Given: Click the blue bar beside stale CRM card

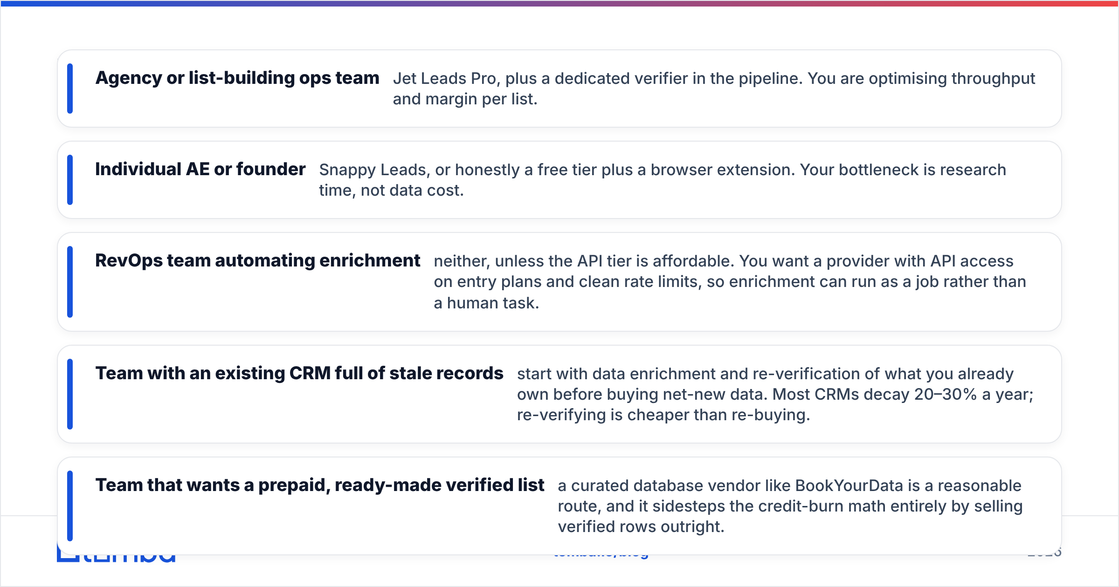Looking at the screenshot, I should click(70, 394).
